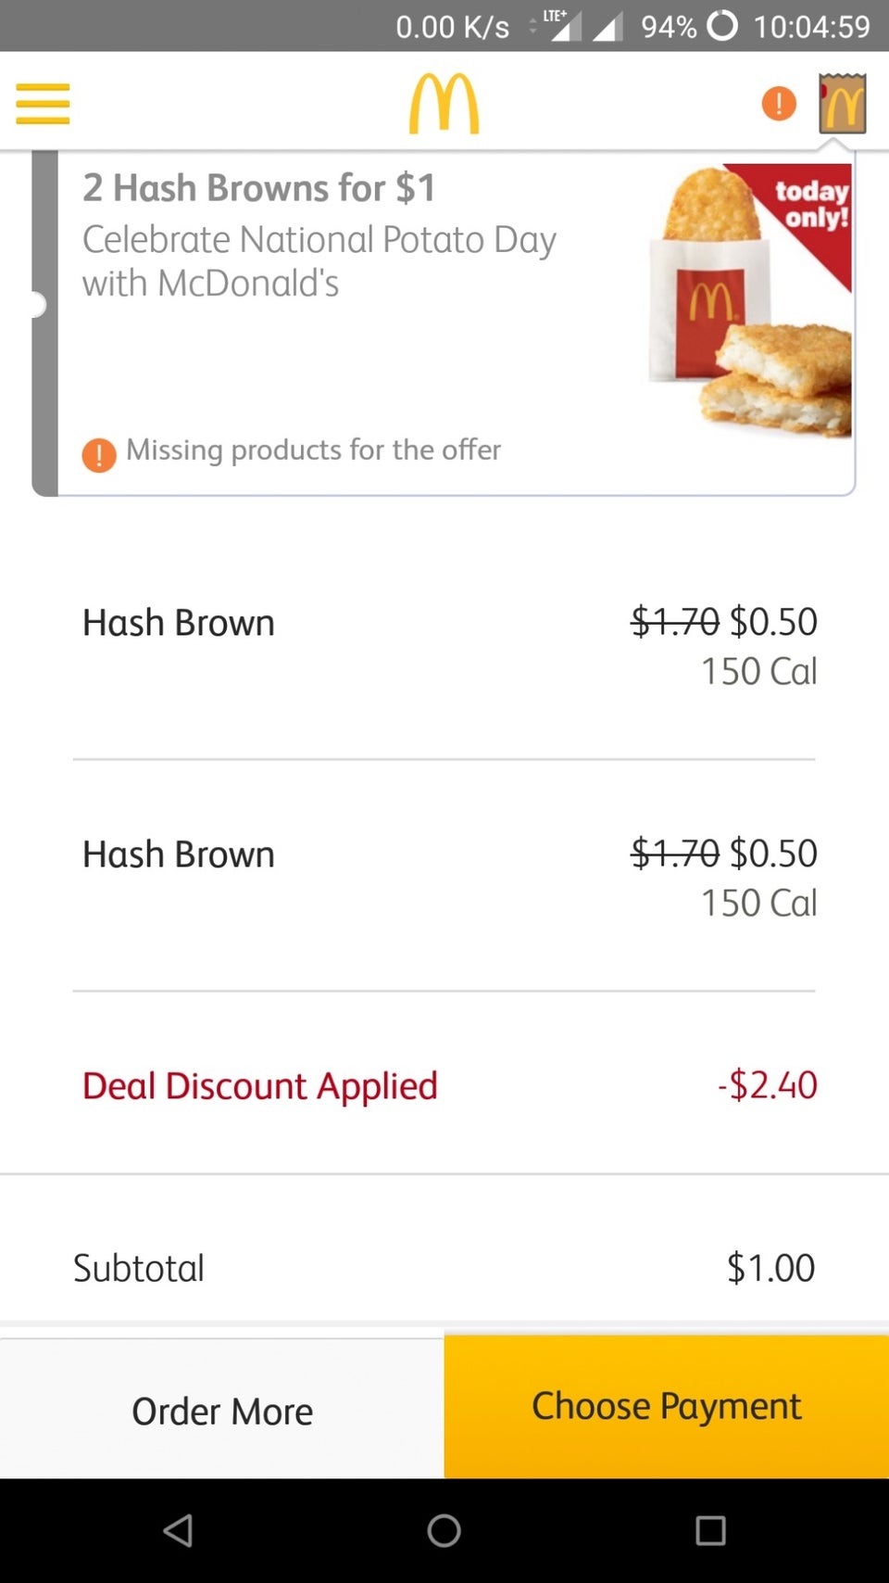
Task: Tap the McDonald's golden arches logo
Action: pyautogui.click(x=444, y=103)
